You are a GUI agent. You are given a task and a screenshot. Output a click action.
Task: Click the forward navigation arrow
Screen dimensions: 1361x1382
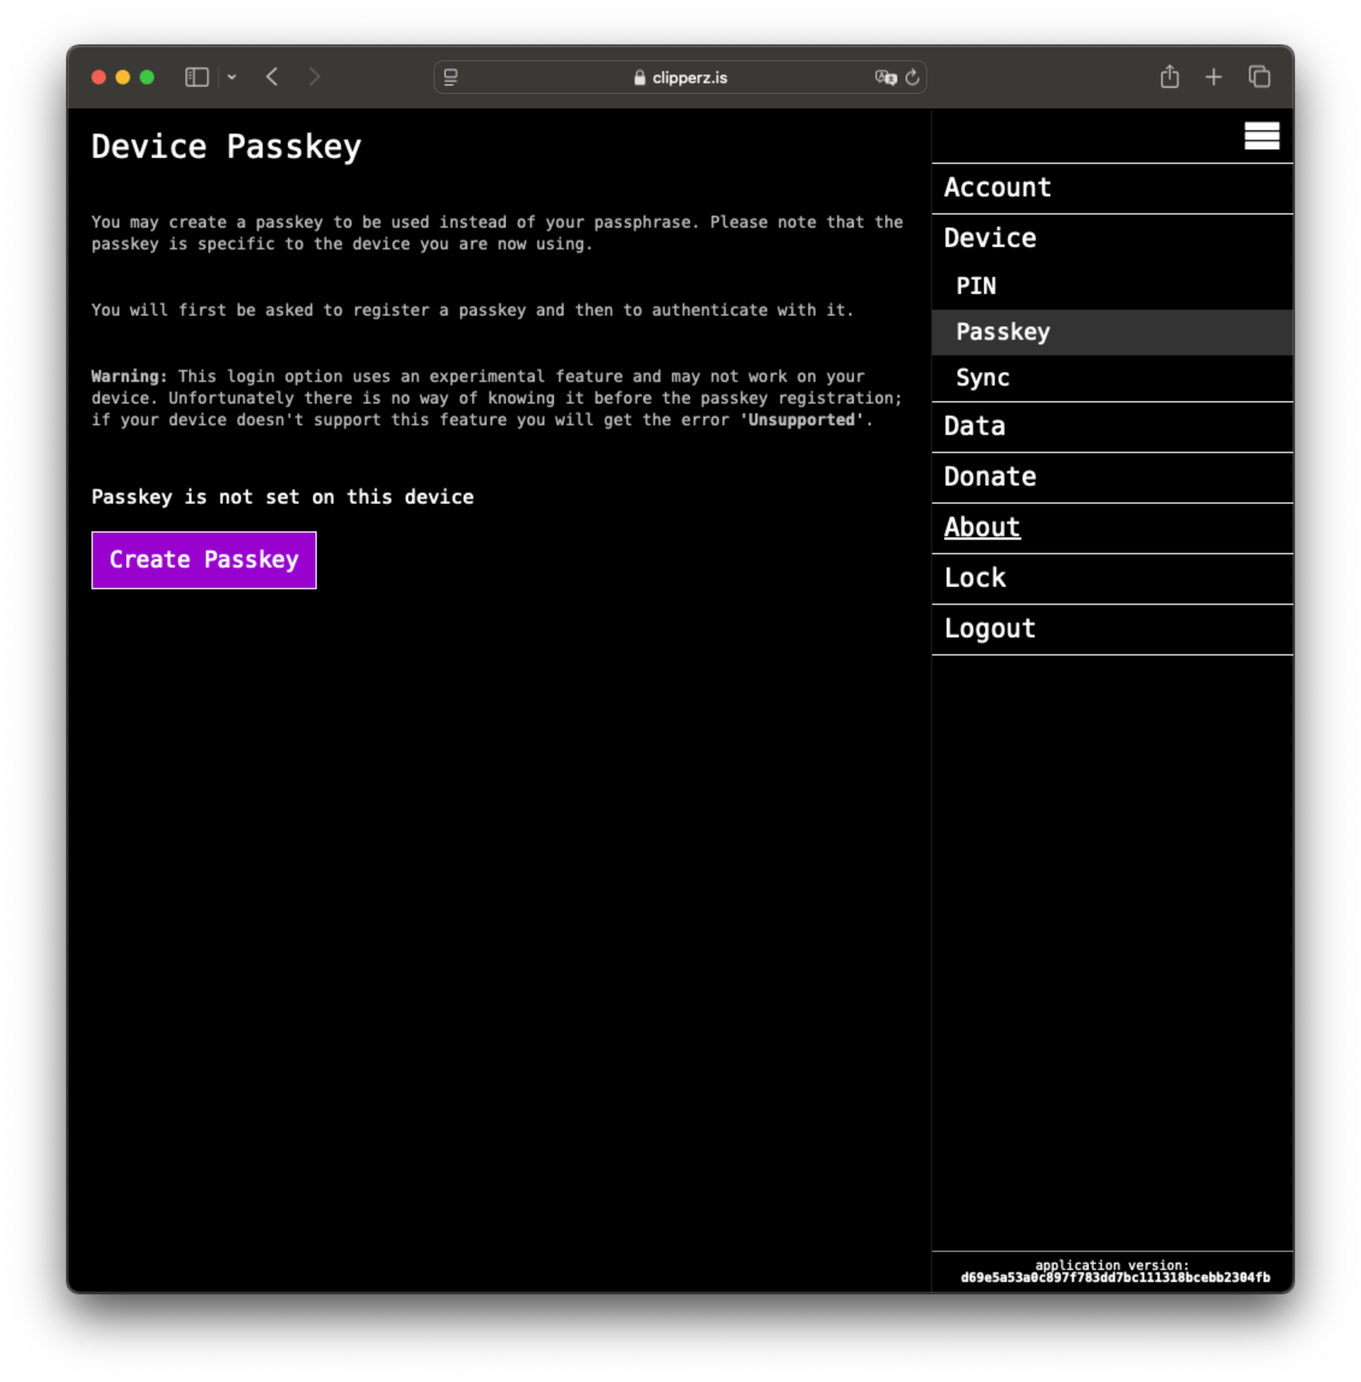[x=316, y=76]
